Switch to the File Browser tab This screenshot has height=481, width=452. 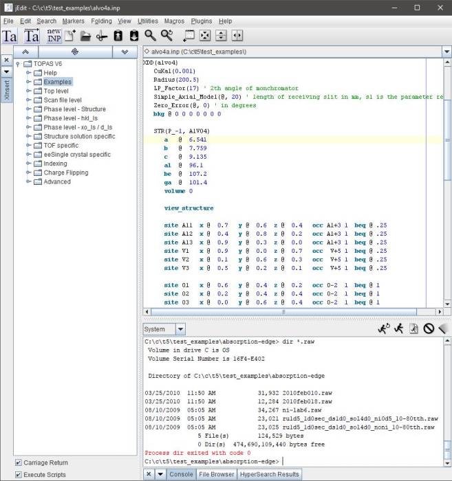(x=217, y=474)
